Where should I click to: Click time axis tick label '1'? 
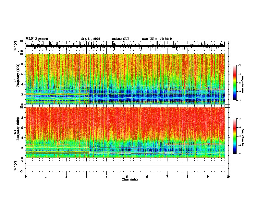46,177
